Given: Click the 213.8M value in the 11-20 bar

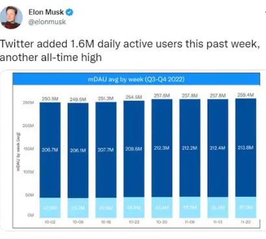Looking at the screenshot, I should [x=245, y=148].
